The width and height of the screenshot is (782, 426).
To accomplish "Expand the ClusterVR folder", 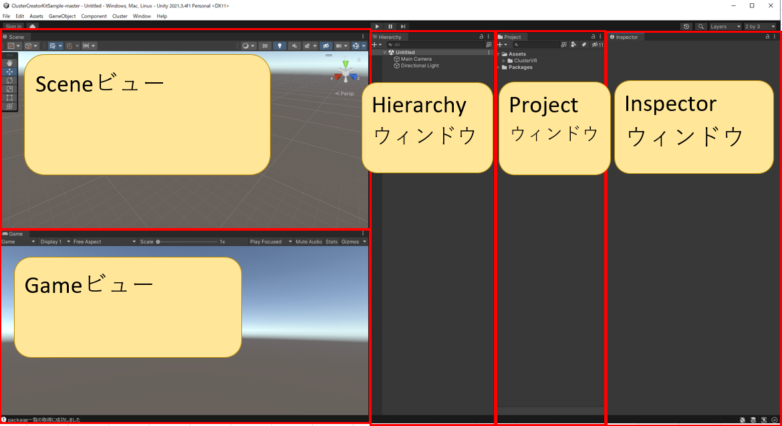I will tap(504, 61).
